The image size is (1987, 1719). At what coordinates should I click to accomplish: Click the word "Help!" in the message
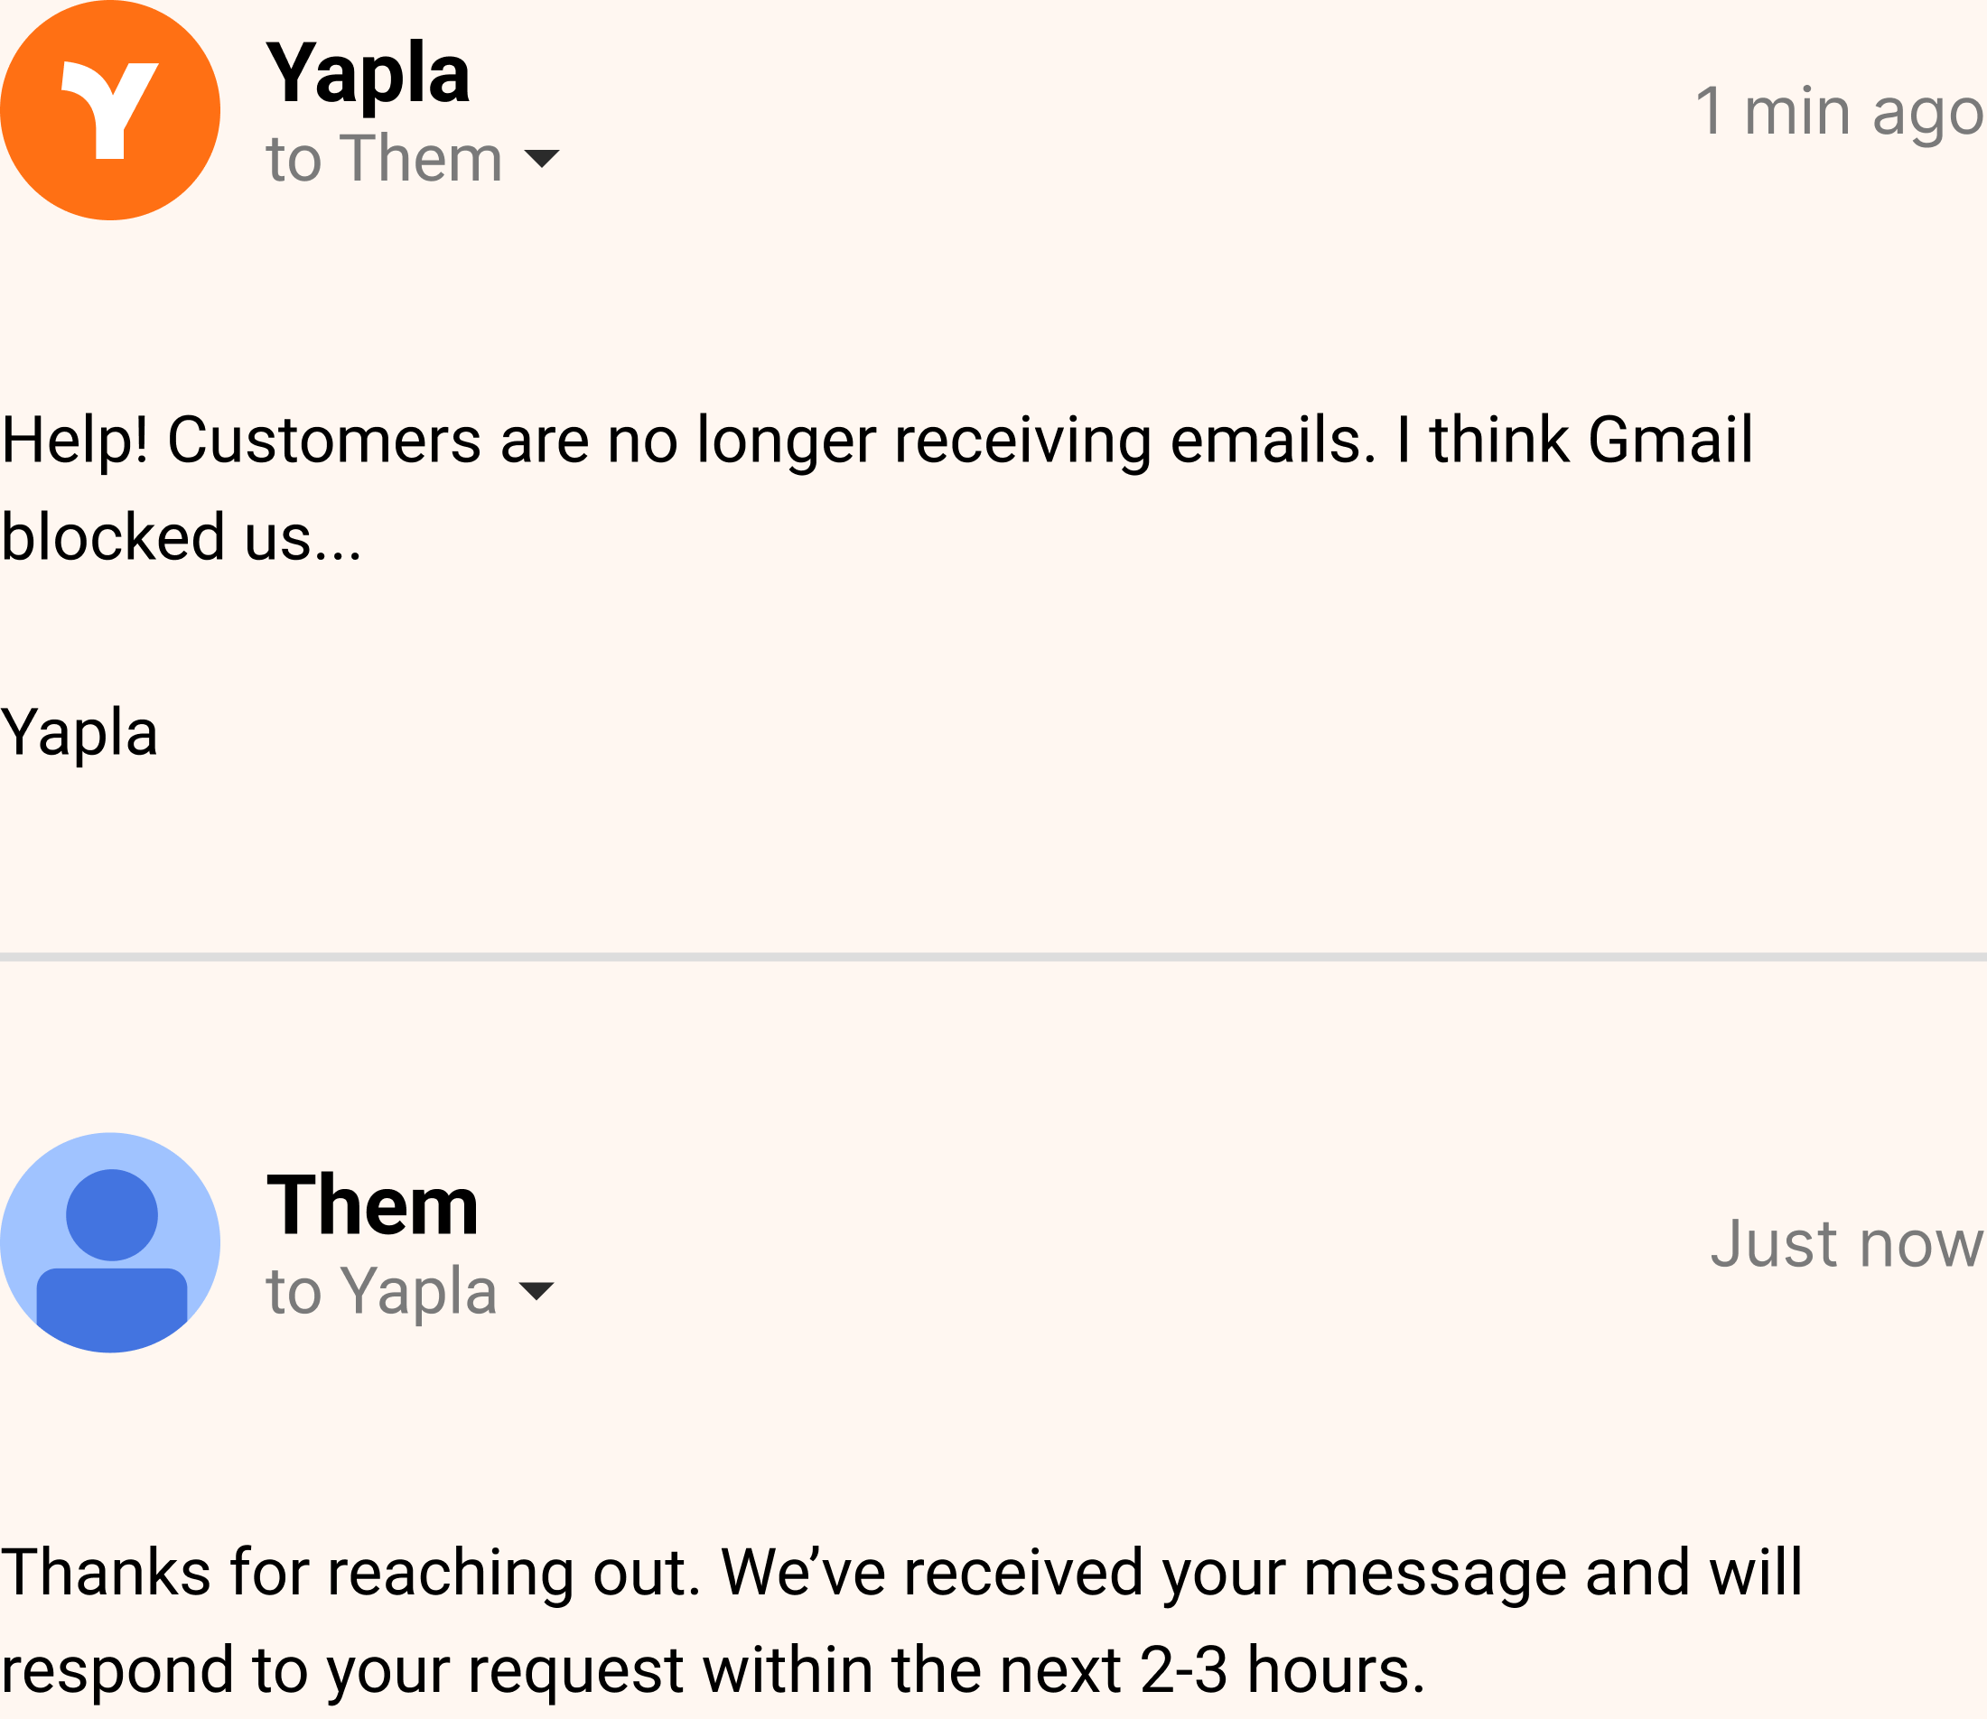76,441
